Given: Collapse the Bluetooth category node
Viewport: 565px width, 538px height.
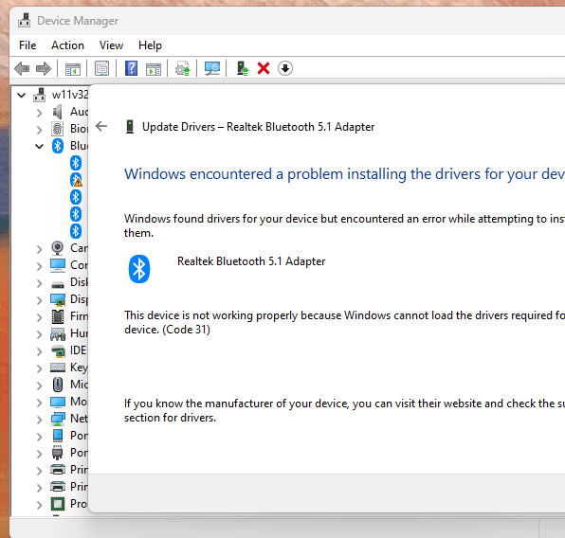Looking at the screenshot, I should [x=39, y=146].
